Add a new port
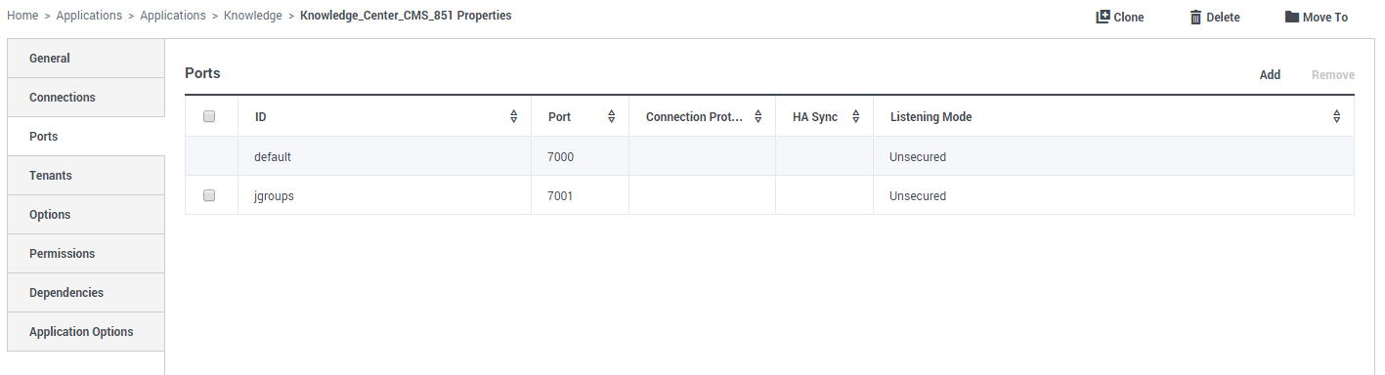Viewport: 1385px width, 375px height. pyautogui.click(x=1270, y=75)
